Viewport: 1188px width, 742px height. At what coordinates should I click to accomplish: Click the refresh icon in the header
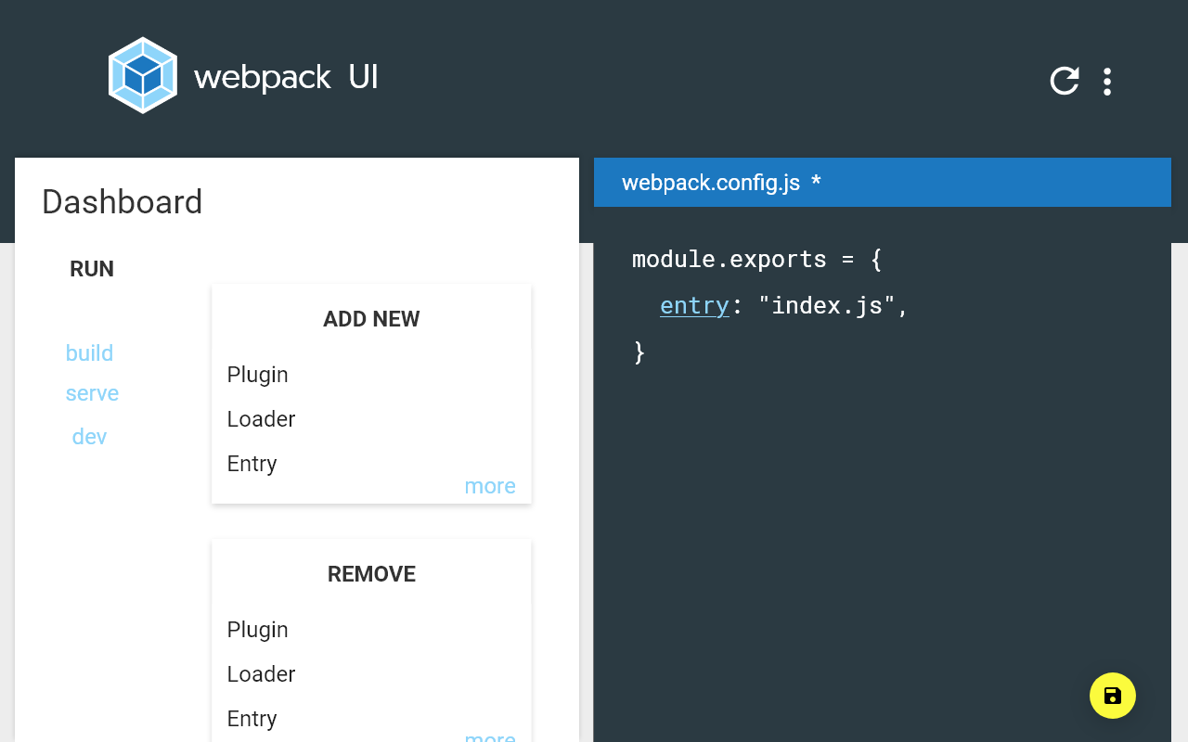pyautogui.click(x=1065, y=81)
